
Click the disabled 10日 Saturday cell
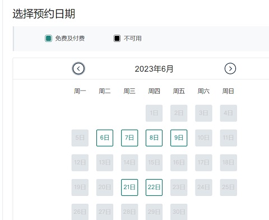click(203, 138)
